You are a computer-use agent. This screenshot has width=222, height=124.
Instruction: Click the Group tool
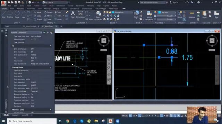pos(180,14)
